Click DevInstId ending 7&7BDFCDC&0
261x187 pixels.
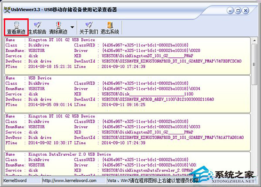coord(172,61)
